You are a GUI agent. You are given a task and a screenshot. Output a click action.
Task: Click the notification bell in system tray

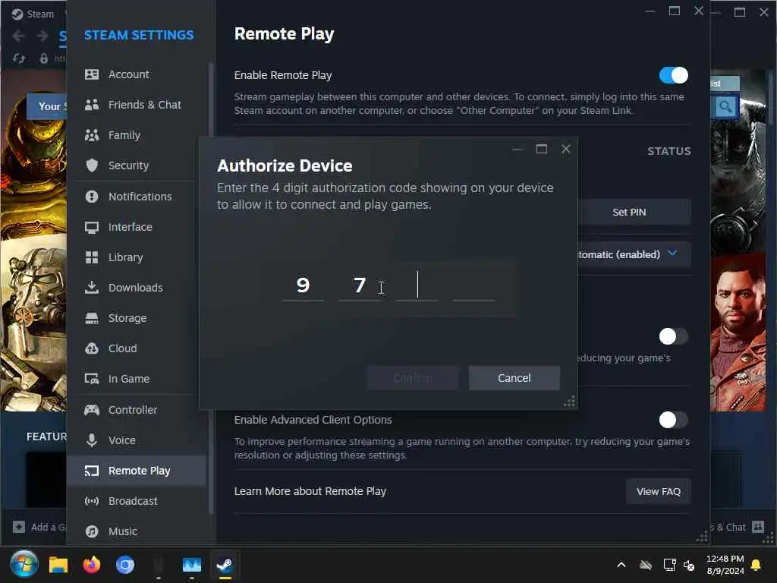757,565
